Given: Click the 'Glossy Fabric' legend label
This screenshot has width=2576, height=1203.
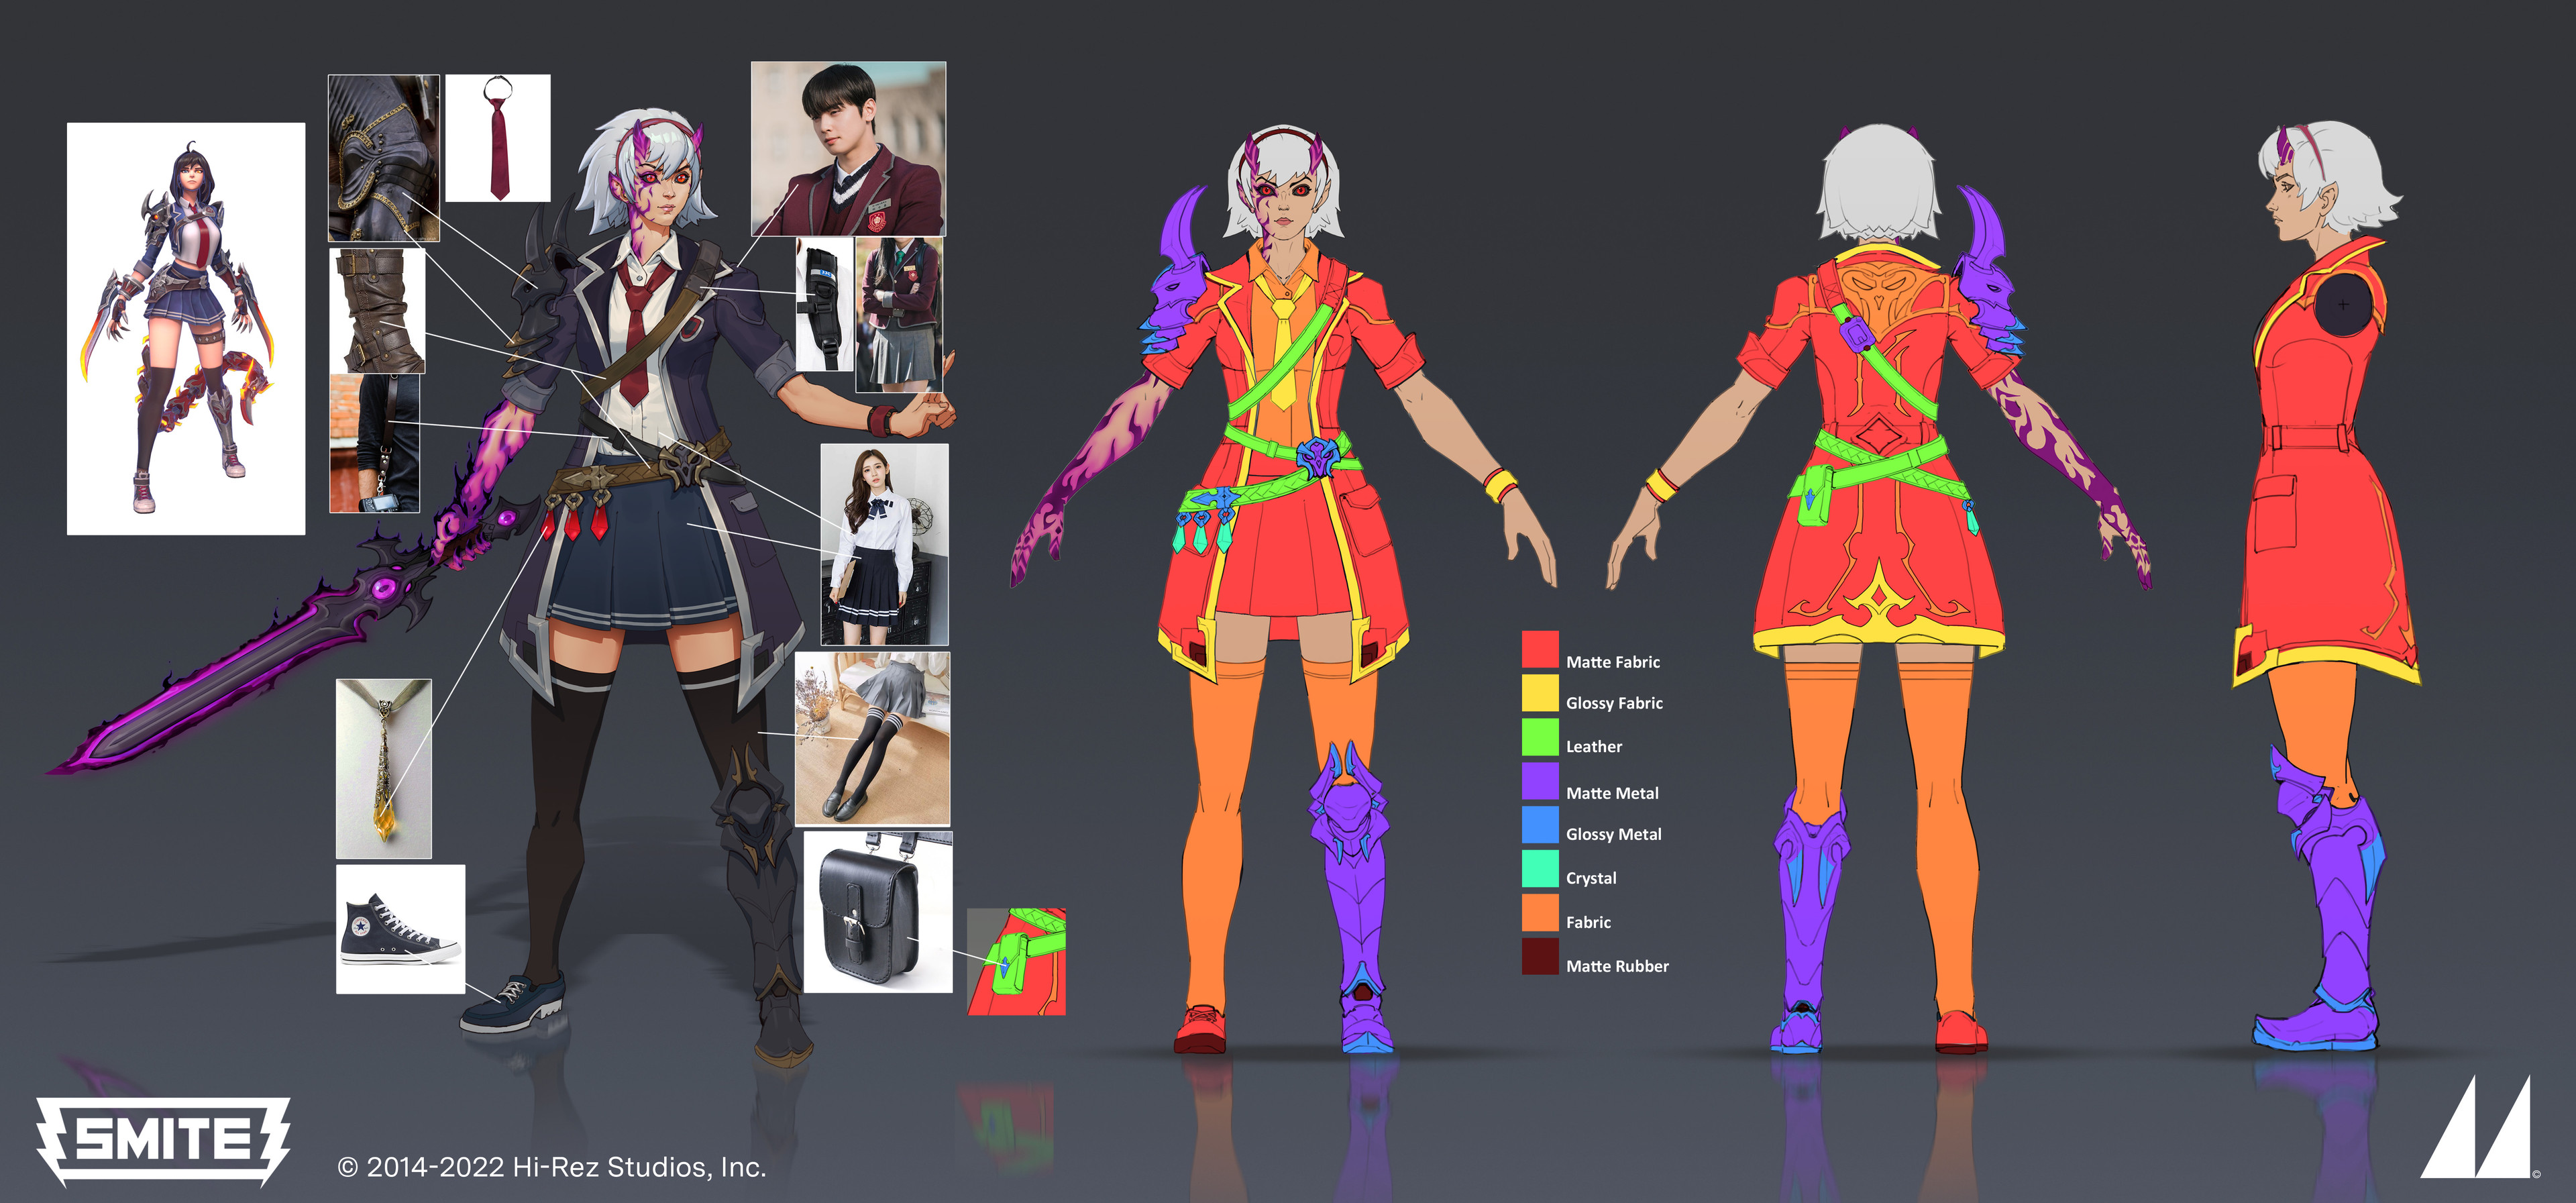Looking at the screenshot, I should coord(1614,703).
